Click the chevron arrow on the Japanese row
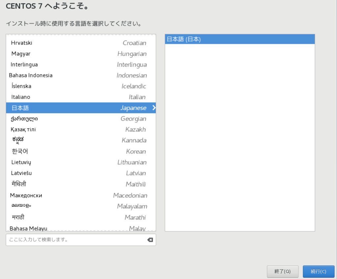 click(x=154, y=108)
